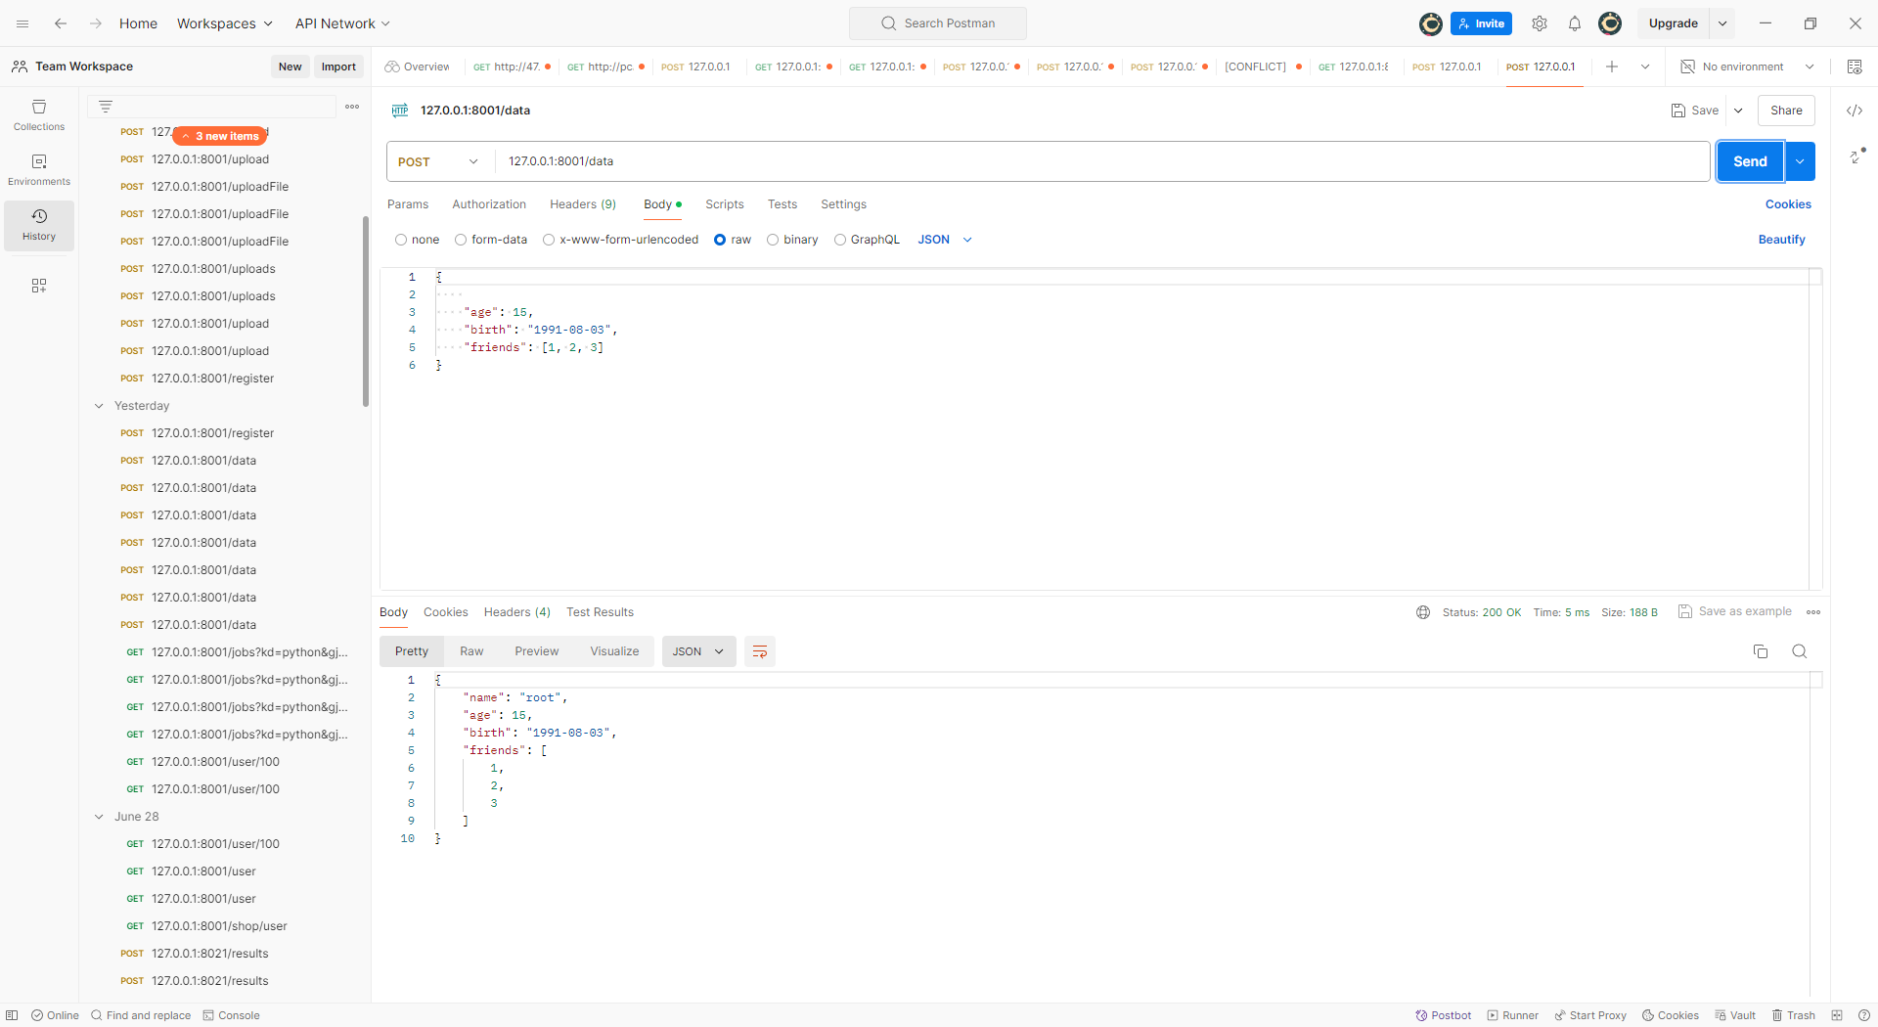Open the Save options arrow
The height and width of the screenshot is (1027, 1878).
(x=1738, y=111)
